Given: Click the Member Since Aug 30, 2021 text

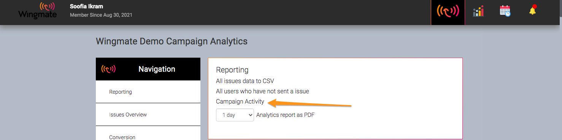Looking at the screenshot, I should pos(101,15).
